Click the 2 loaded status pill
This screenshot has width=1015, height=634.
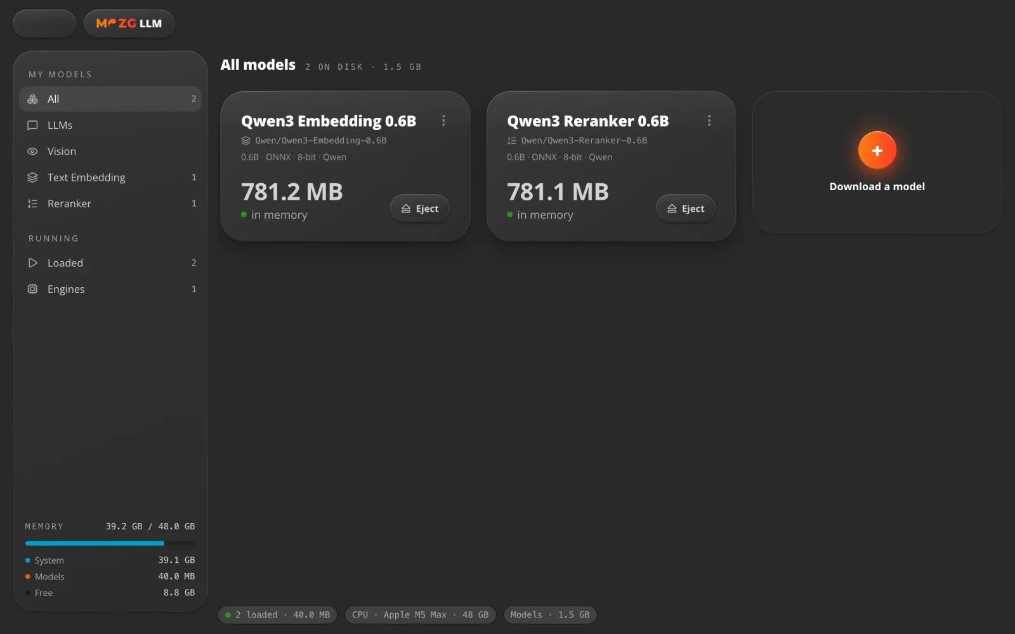click(278, 615)
